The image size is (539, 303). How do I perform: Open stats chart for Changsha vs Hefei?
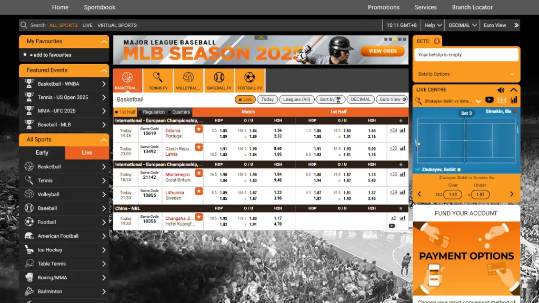tap(403, 218)
